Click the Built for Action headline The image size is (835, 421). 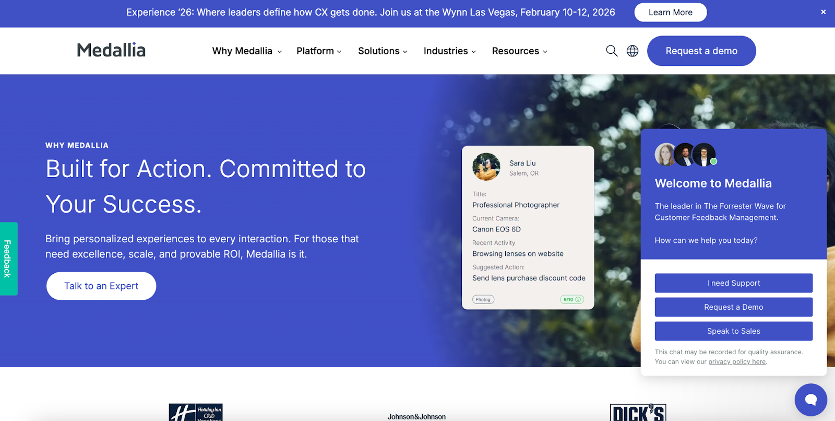click(206, 186)
